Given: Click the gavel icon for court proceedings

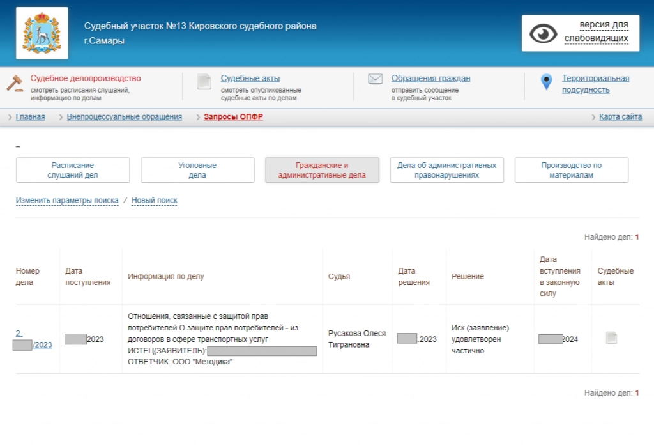Looking at the screenshot, I should pyautogui.click(x=15, y=83).
